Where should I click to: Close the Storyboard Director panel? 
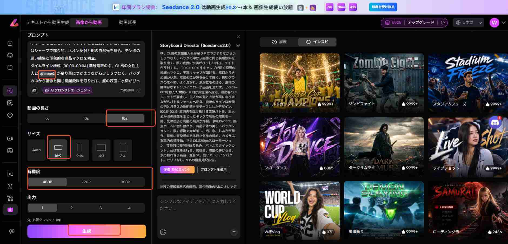pyautogui.click(x=238, y=37)
